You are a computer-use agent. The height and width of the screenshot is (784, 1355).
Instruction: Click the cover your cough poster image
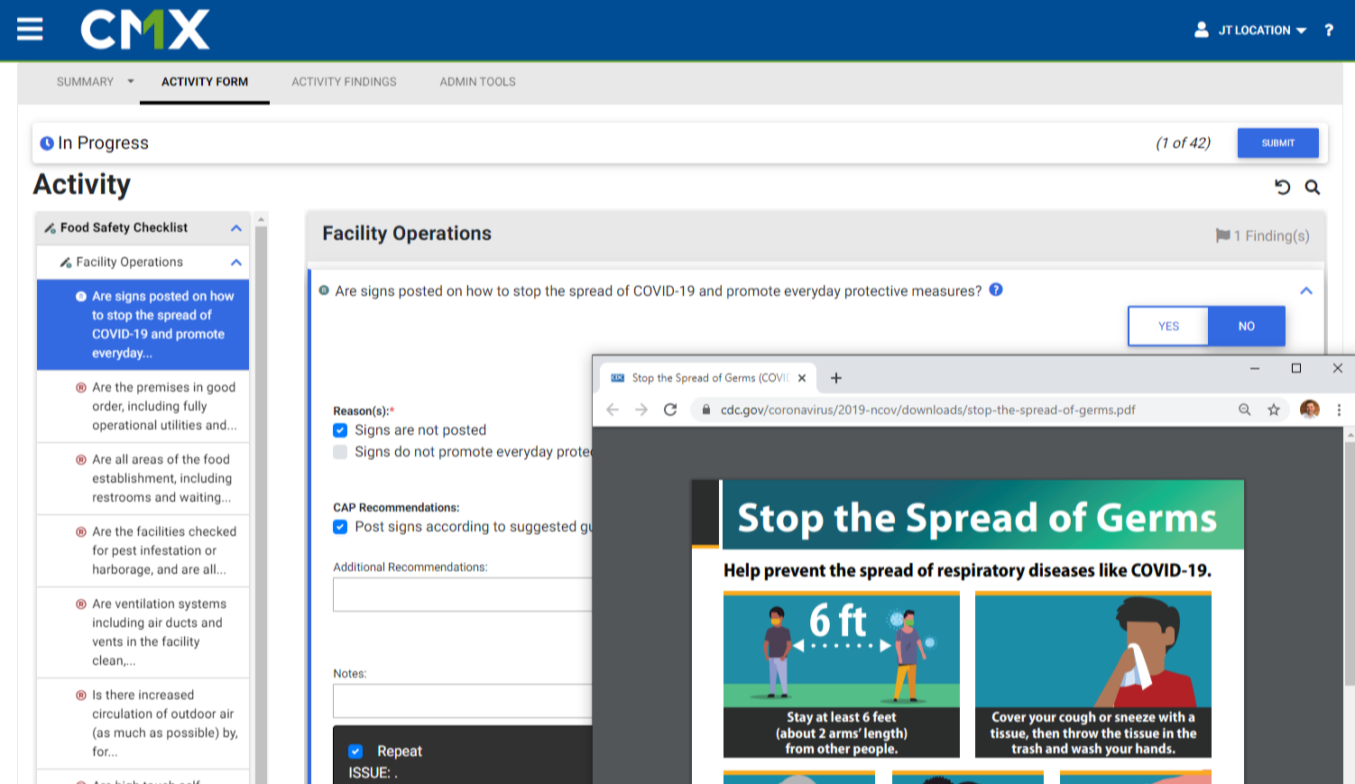[x=1093, y=675]
